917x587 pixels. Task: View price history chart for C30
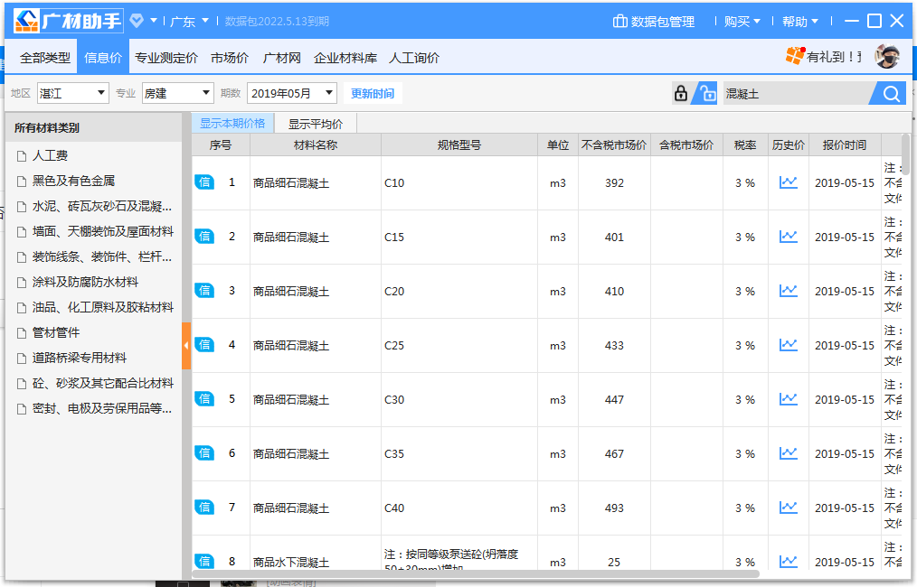(788, 399)
